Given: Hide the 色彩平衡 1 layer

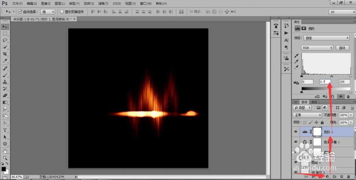Looking at the screenshot, I should click(295, 142).
